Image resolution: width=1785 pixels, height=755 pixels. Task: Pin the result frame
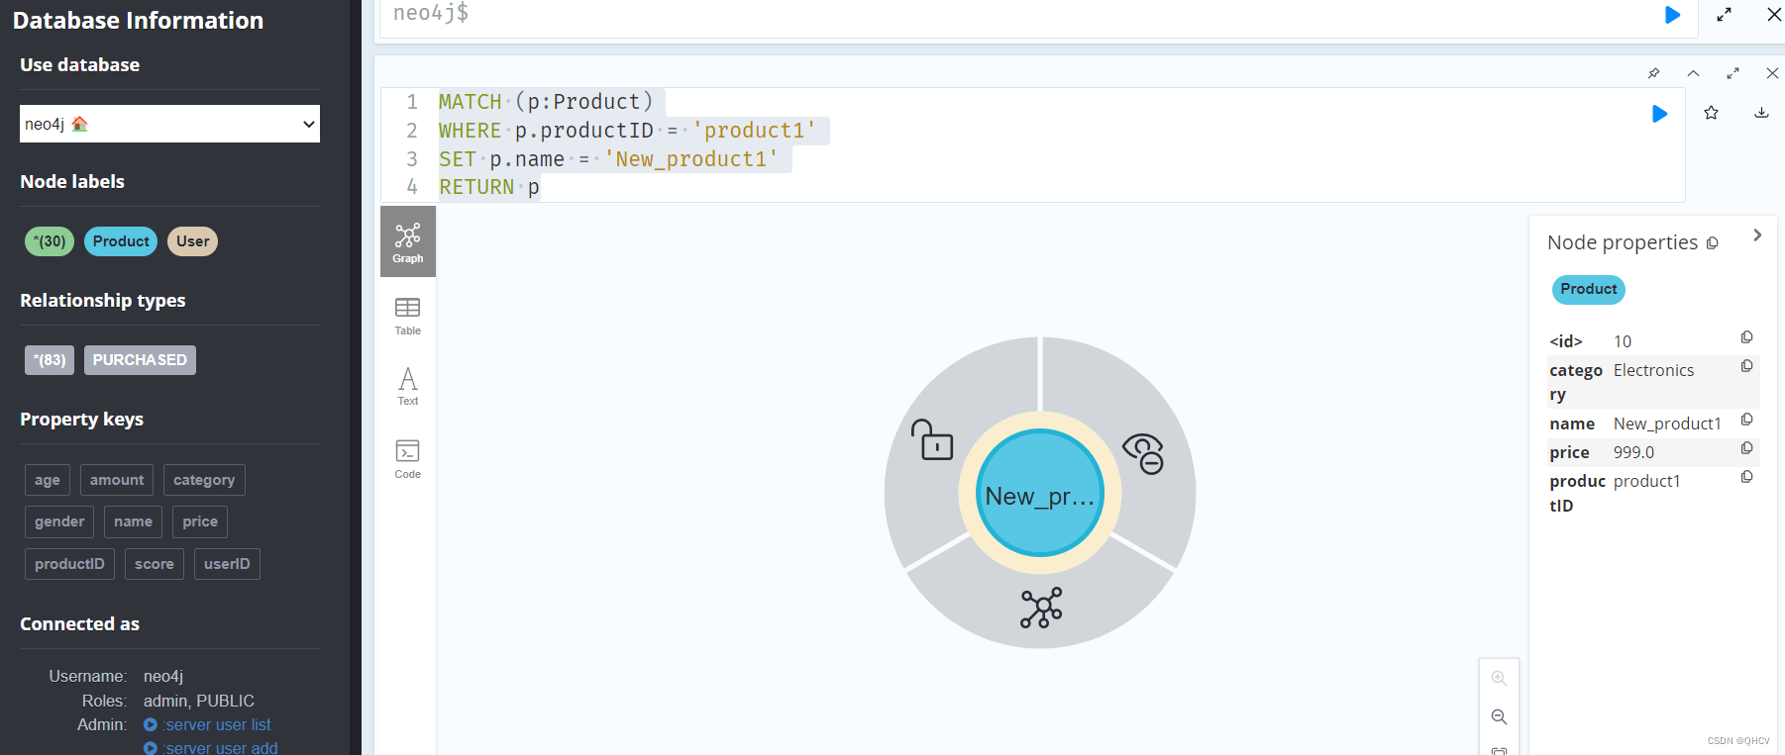(x=1653, y=73)
